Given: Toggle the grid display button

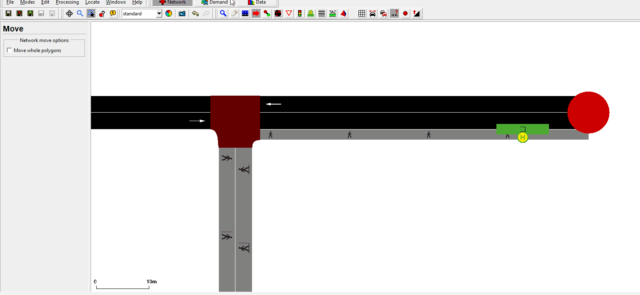Looking at the screenshot, I should coord(362,13).
